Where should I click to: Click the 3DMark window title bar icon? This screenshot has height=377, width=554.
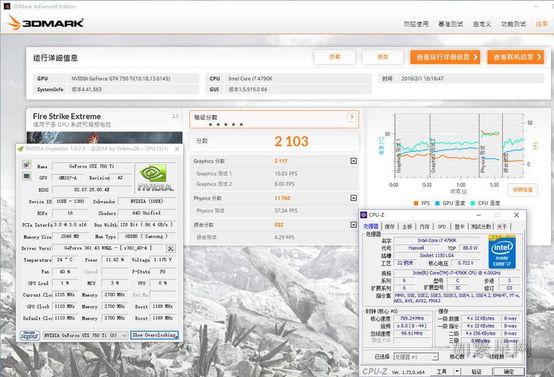[x=7, y=6]
